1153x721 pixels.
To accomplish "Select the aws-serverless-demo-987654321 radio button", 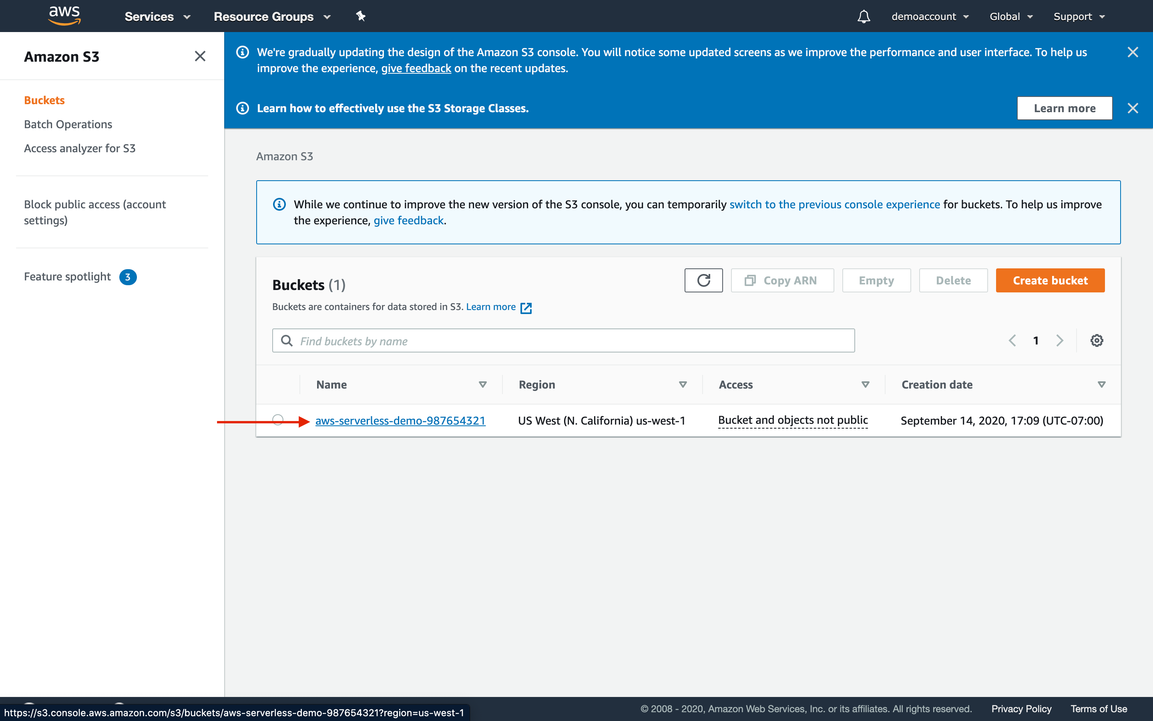I will (278, 420).
